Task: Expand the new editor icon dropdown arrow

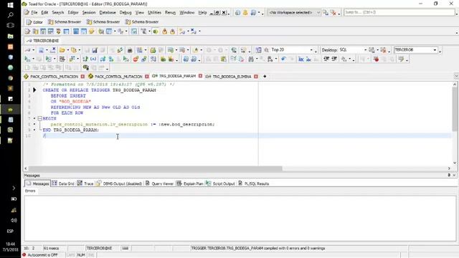Action: click(47, 50)
